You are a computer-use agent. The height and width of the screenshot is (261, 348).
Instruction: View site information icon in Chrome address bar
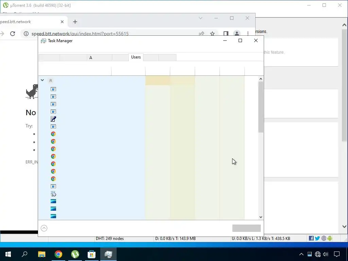pyautogui.click(x=26, y=34)
